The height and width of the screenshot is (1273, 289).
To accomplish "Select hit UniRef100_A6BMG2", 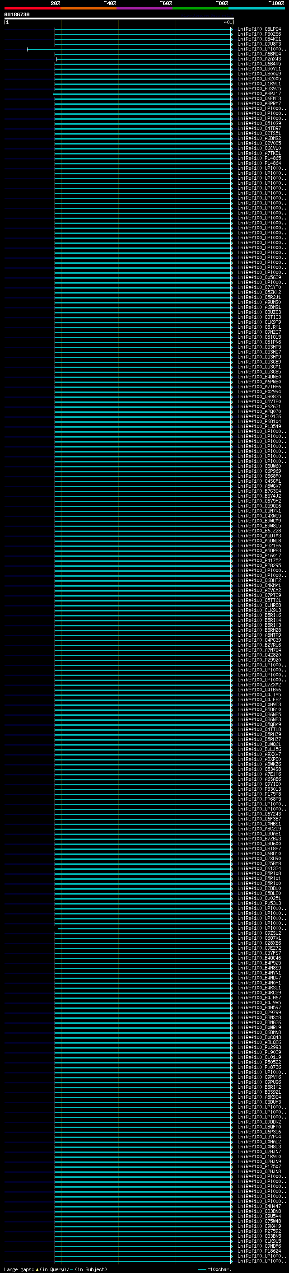I will click(259, 138).
